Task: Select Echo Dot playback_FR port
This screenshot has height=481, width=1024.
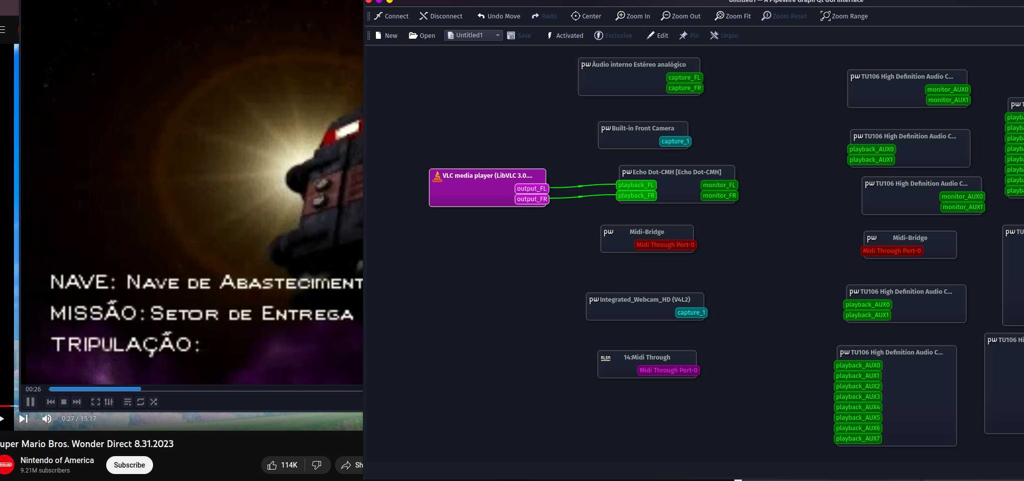Action: click(636, 195)
